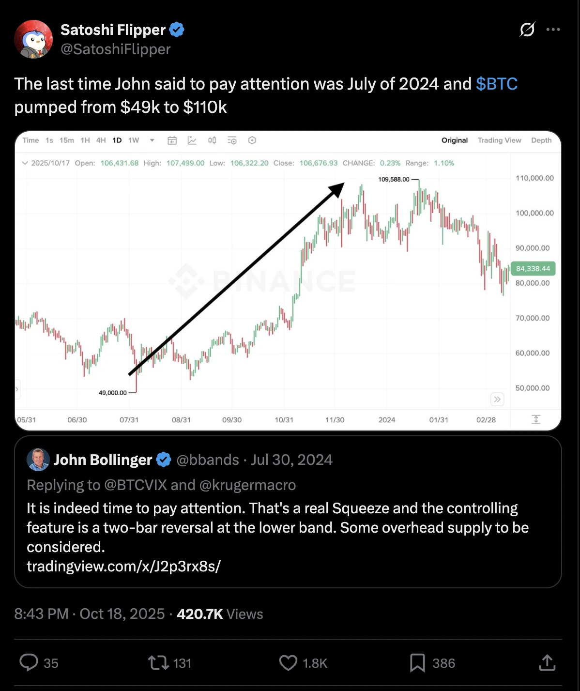Click Satoshi Flipper's blue verified badge
The image size is (580, 691).
(x=177, y=30)
